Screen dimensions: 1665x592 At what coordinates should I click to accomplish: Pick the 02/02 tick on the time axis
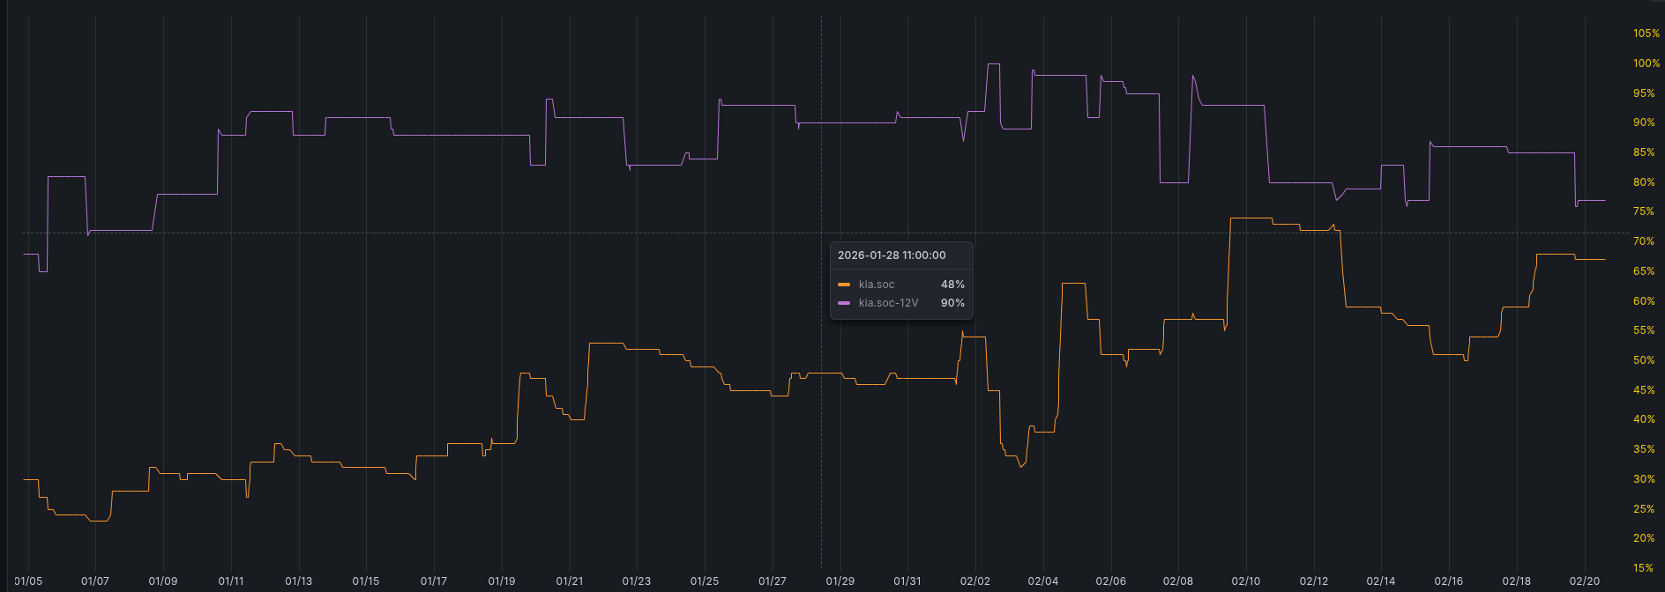(975, 581)
